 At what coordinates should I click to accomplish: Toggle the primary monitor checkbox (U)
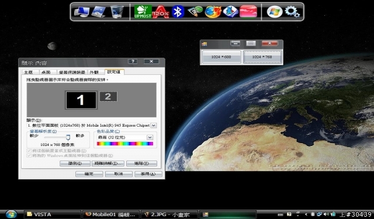pyautogui.click(x=29, y=151)
